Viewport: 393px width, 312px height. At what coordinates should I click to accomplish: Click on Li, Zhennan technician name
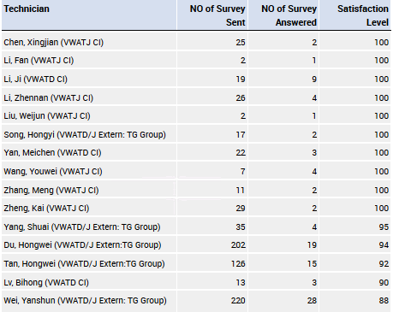[x=49, y=98]
